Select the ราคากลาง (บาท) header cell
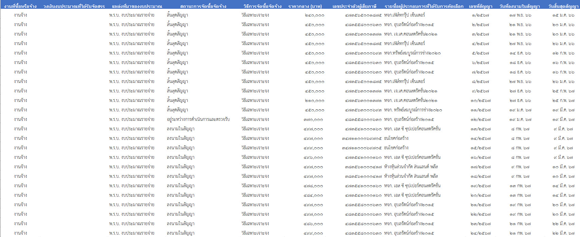This screenshot has width=580, height=237. pos(305,6)
